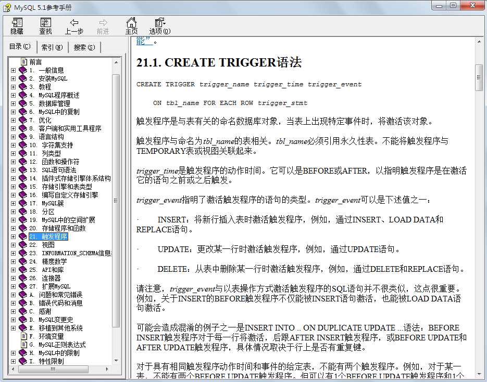Click the book icon for 2. 安装MySQL

click(x=23, y=78)
